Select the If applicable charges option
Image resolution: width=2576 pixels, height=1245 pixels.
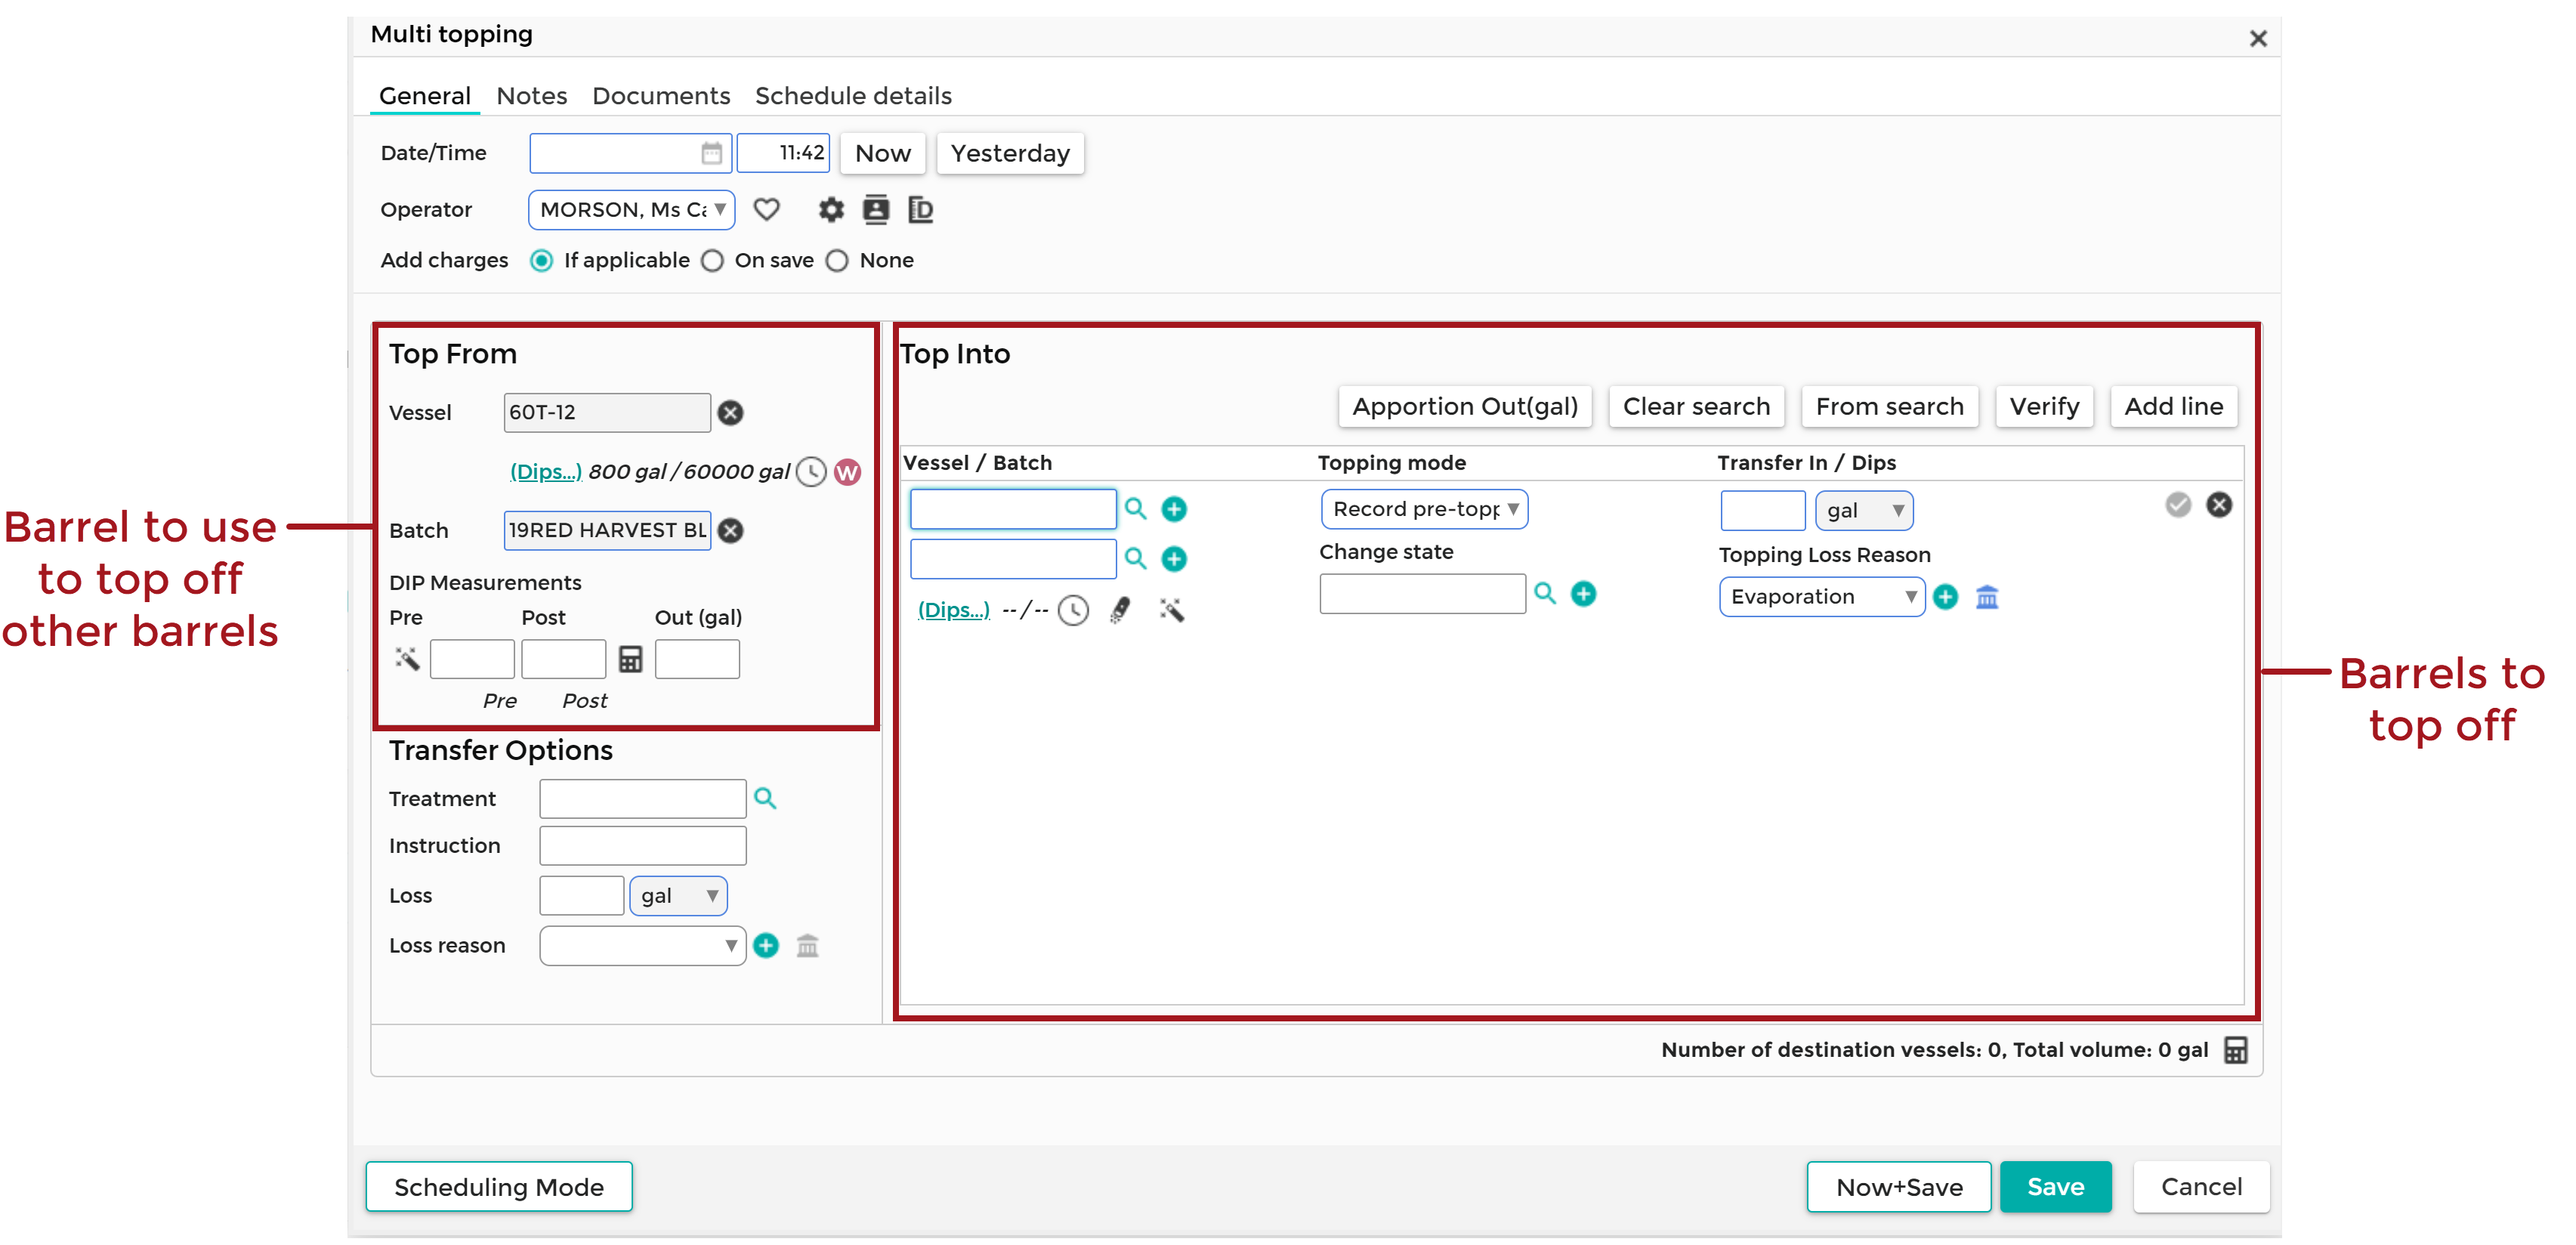click(x=542, y=261)
